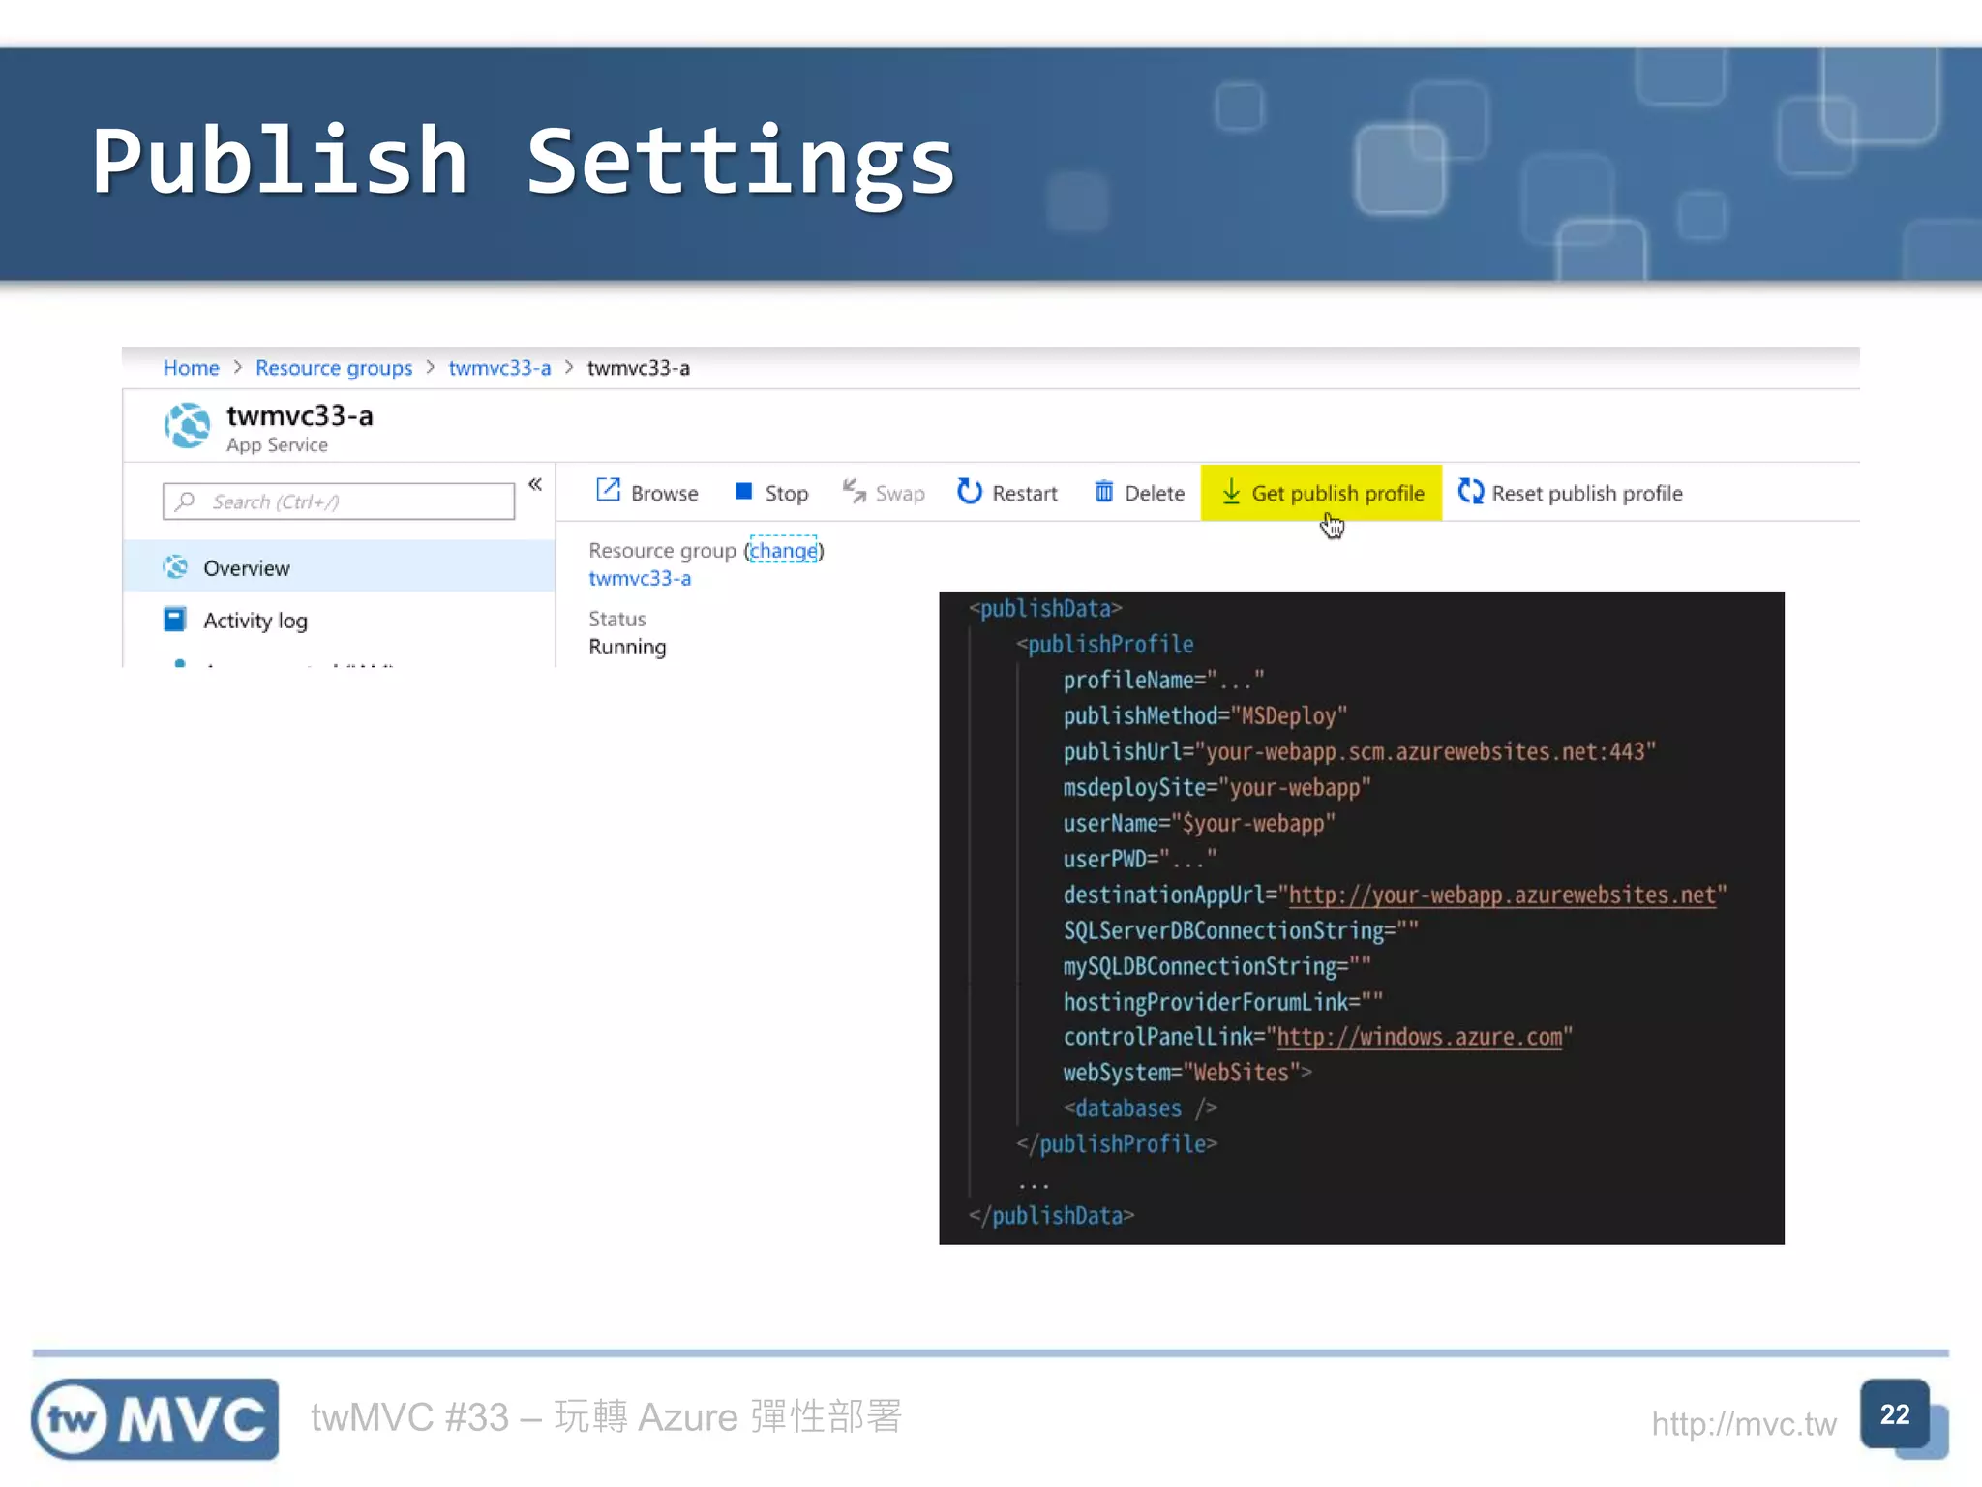Click the publishMethod="MSDeploy" code line
The height and width of the screenshot is (1487, 1982).
[1205, 716]
